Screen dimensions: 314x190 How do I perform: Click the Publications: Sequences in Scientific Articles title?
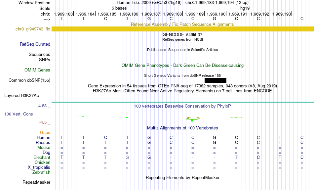[182, 50]
